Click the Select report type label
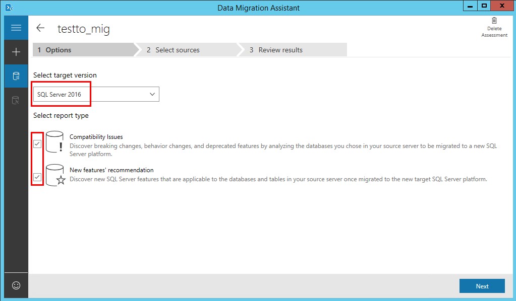Image resolution: width=516 pixels, height=301 pixels. coord(61,116)
